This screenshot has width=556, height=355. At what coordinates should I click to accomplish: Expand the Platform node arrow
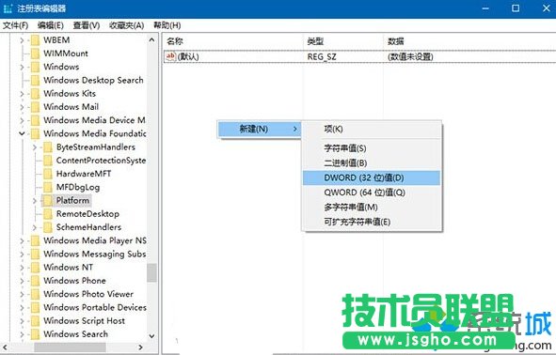(x=35, y=201)
